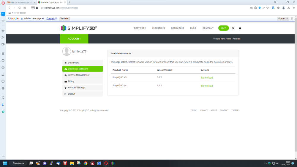Open the SOFTWARE menu
Image resolution: width=297 pixels, height=167 pixels.
click(140, 28)
